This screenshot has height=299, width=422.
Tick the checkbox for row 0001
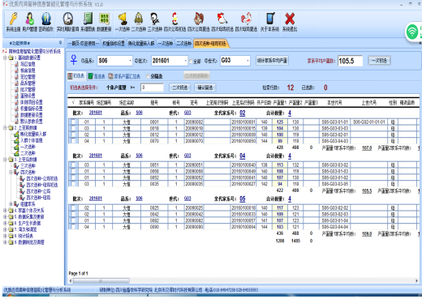coord(73,122)
